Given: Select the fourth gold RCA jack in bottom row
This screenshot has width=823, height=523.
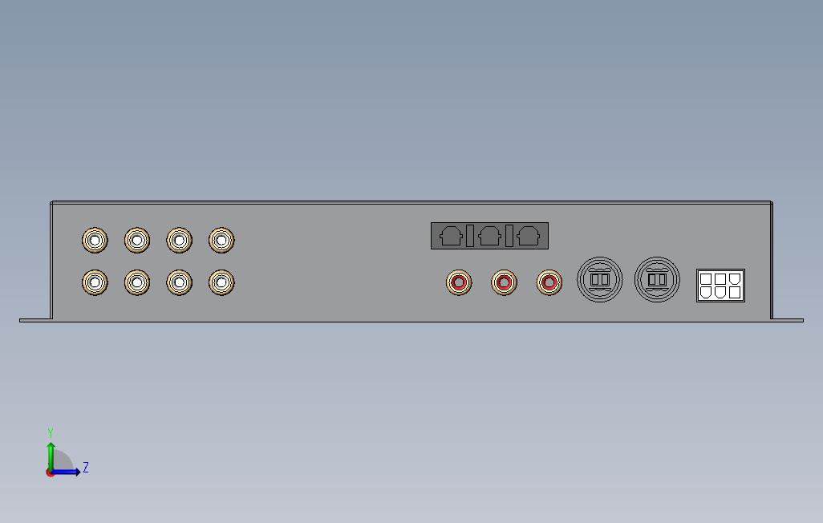Looking at the screenshot, I should [x=221, y=282].
